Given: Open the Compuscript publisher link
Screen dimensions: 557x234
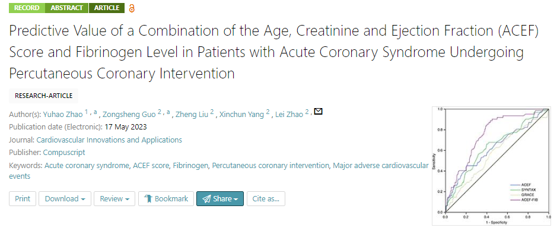Looking at the screenshot, I should click(x=64, y=153).
